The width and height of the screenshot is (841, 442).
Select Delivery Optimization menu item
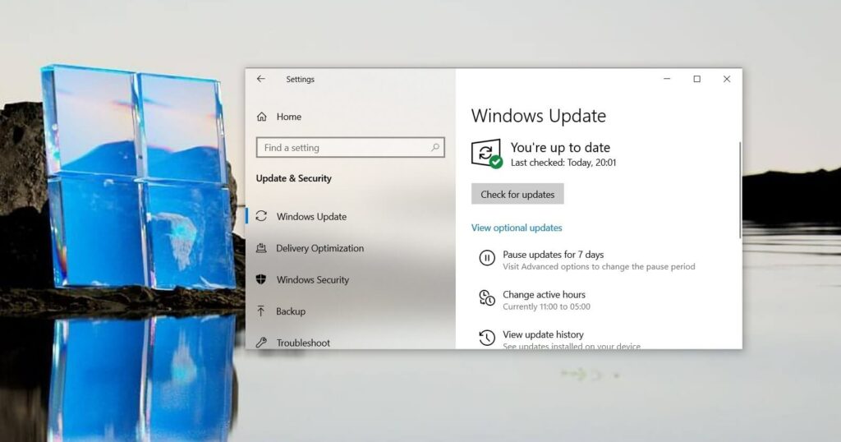coord(319,248)
